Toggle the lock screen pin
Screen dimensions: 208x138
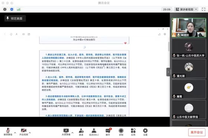coord(15,18)
